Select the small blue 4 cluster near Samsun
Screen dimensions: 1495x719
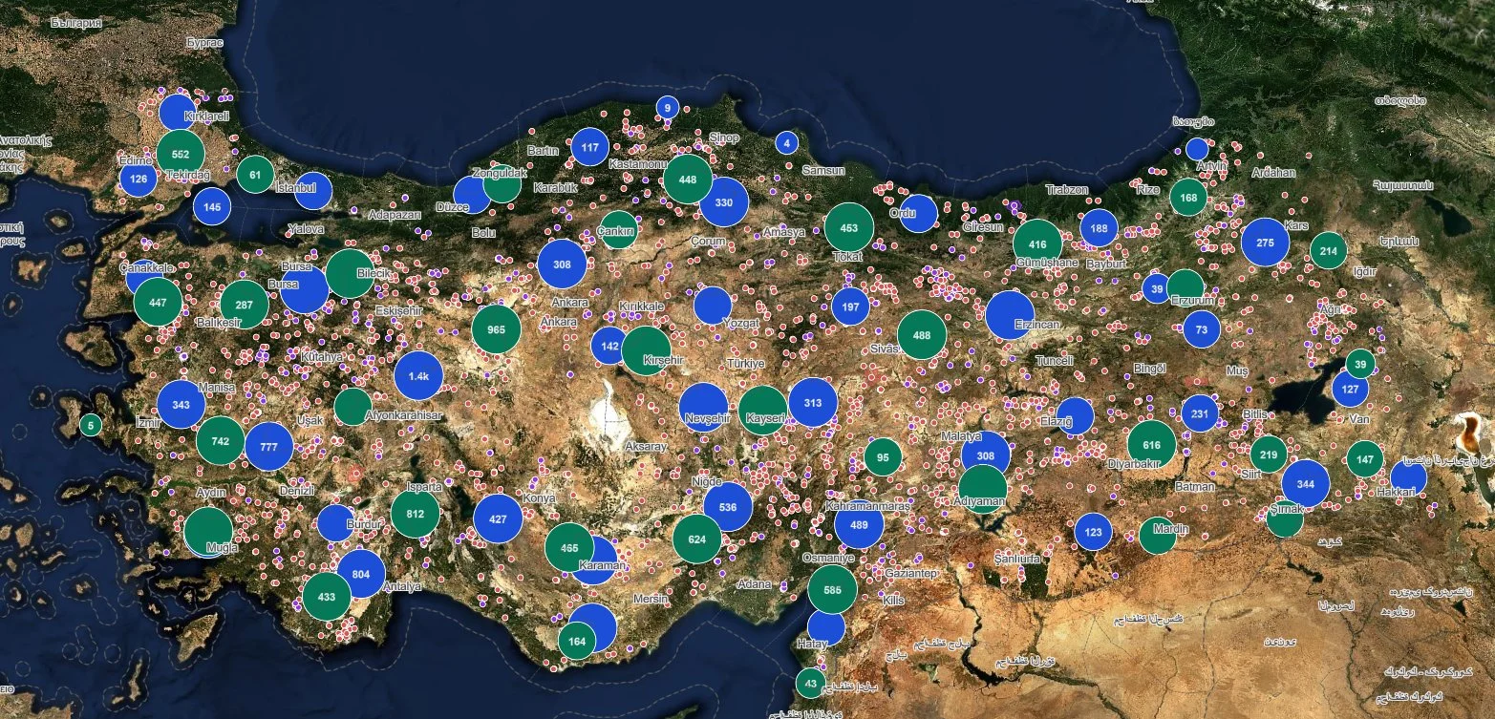click(x=787, y=143)
